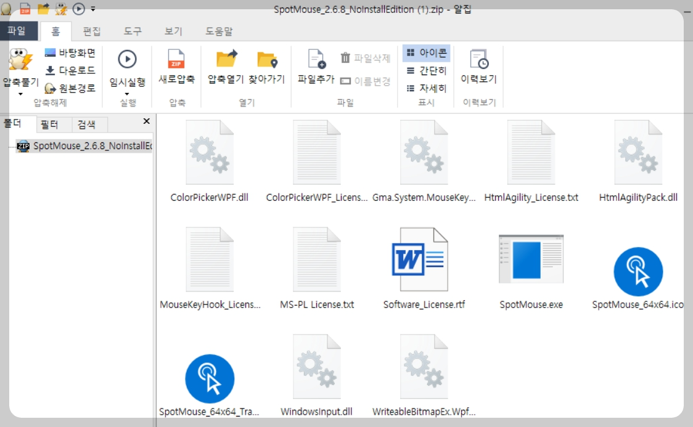Select ColorPickerWPF.dll file icon
The height and width of the screenshot is (427, 693).
click(x=210, y=152)
